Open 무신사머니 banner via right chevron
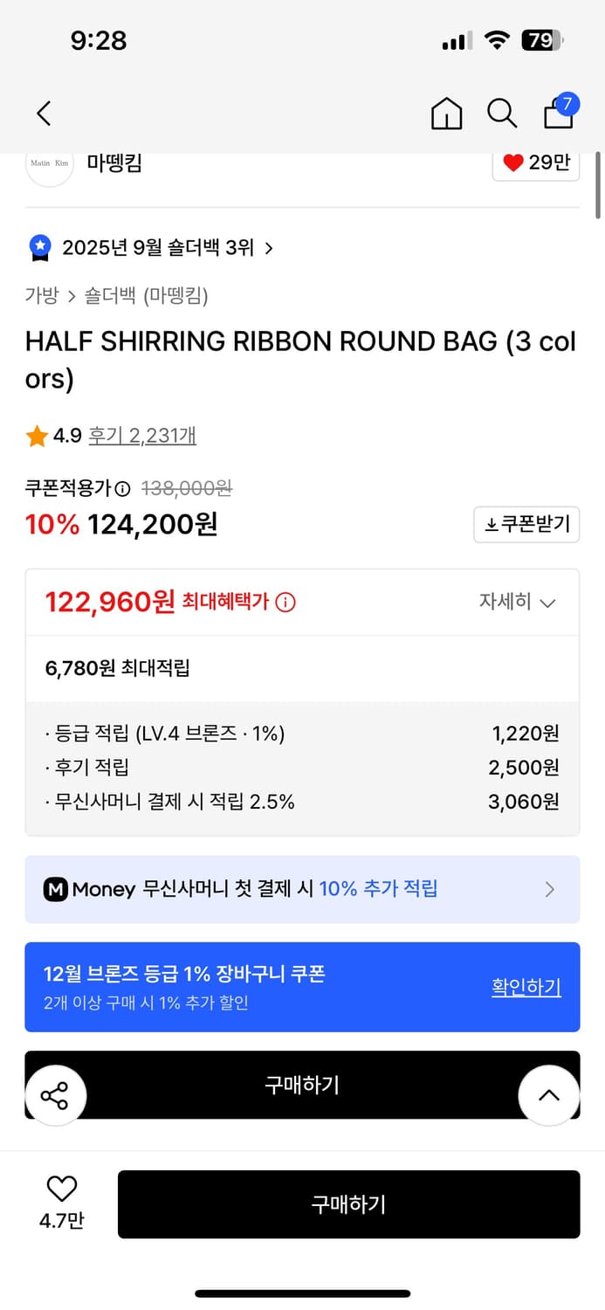This screenshot has height=1310, width=605. click(549, 889)
